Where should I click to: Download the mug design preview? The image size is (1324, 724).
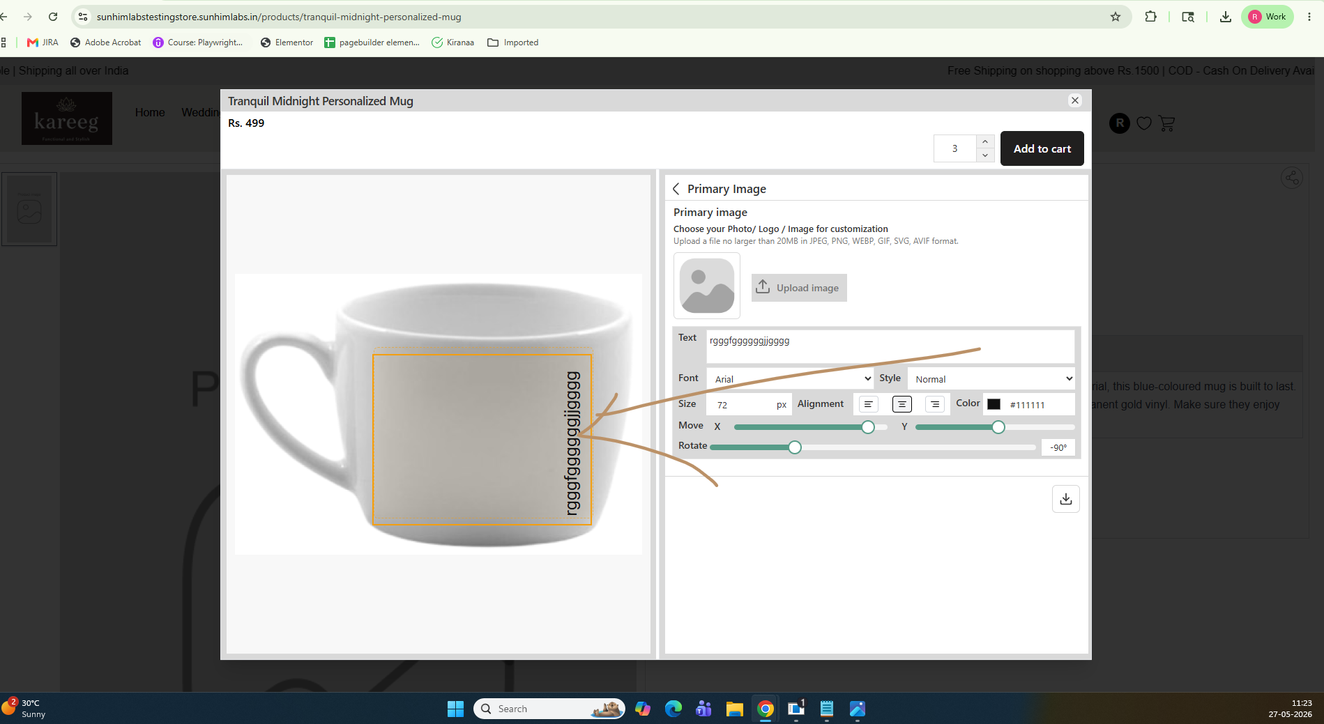pos(1065,499)
